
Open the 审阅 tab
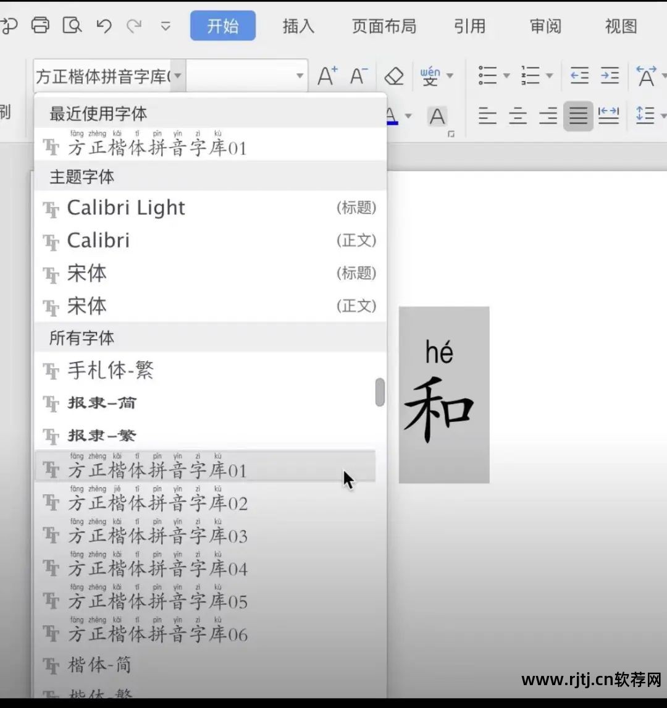545,26
